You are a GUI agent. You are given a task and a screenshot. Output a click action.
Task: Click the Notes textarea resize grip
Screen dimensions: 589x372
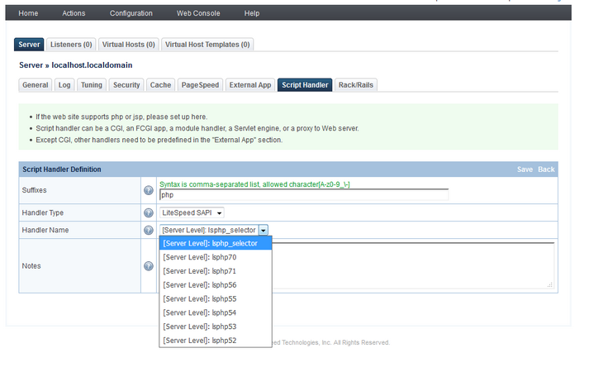click(550, 285)
